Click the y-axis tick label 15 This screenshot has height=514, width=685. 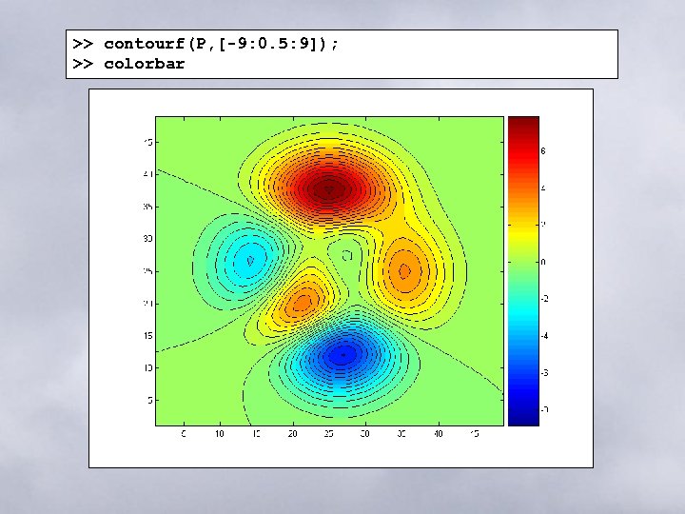148,336
